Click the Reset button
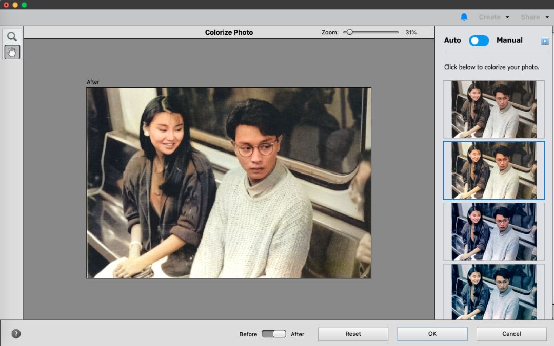The image size is (554, 346). [x=353, y=334]
